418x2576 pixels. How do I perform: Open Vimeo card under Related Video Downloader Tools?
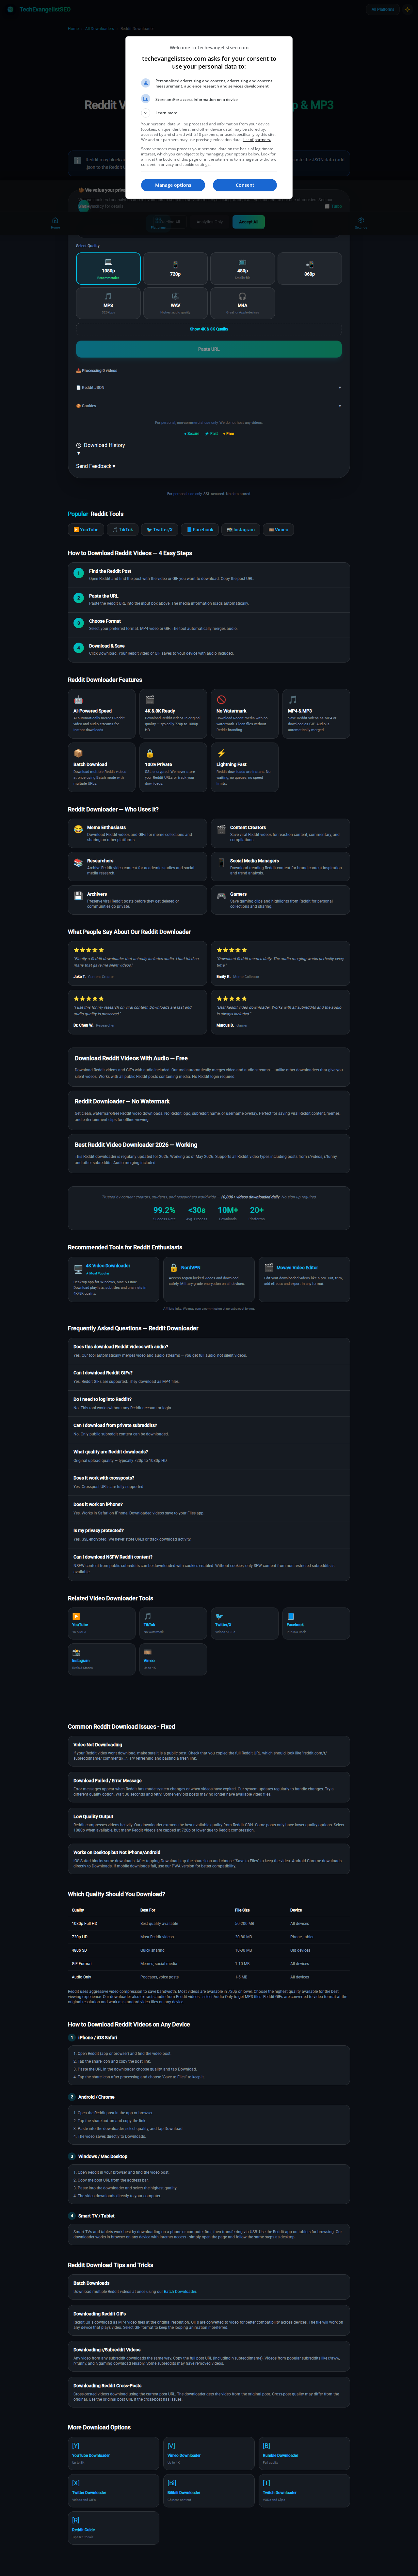point(173,1659)
